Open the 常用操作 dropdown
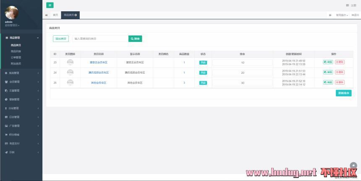The image size is (361, 181). click(342, 15)
